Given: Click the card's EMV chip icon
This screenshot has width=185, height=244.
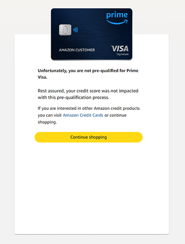Looking at the screenshot, I should [65, 30].
